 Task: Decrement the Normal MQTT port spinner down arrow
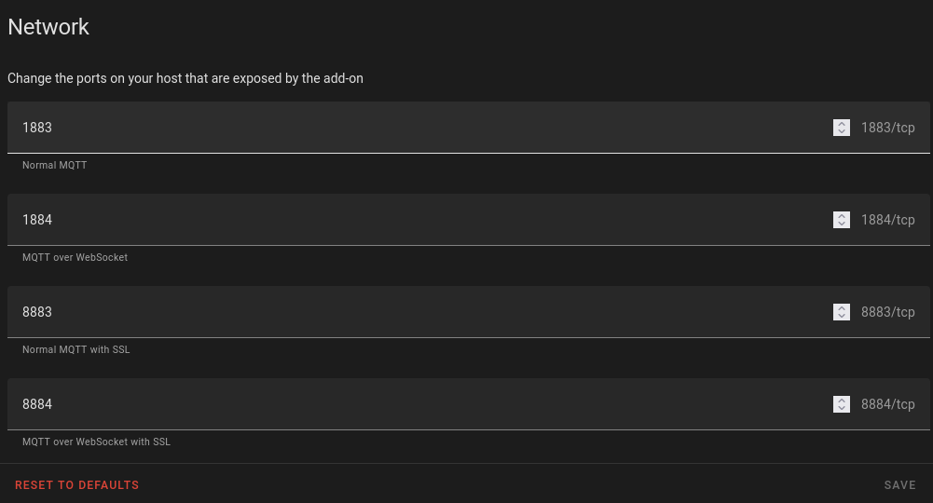point(842,131)
